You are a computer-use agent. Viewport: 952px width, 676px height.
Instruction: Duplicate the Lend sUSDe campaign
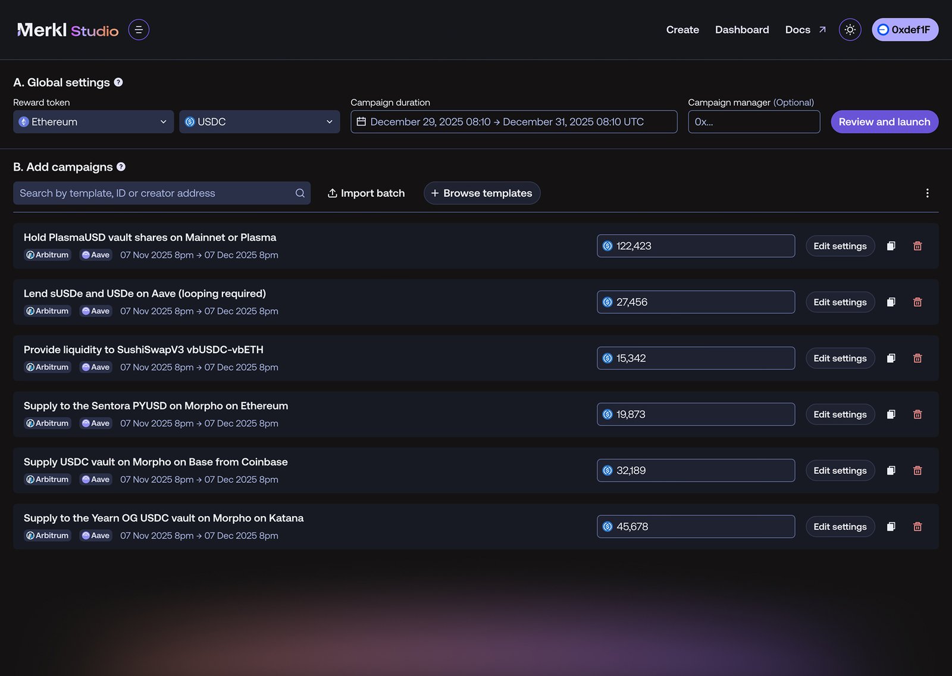click(x=891, y=302)
